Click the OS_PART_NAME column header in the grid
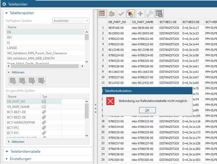Viewport: 217px width, 164px height. 145,22
